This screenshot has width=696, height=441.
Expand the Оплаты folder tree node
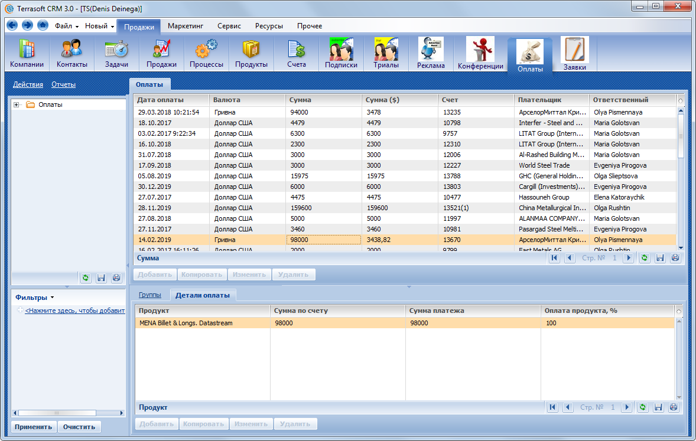pyautogui.click(x=17, y=104)
